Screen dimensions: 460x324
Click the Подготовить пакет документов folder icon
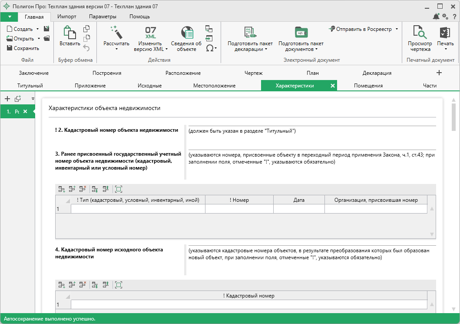[x=301, y=33]
